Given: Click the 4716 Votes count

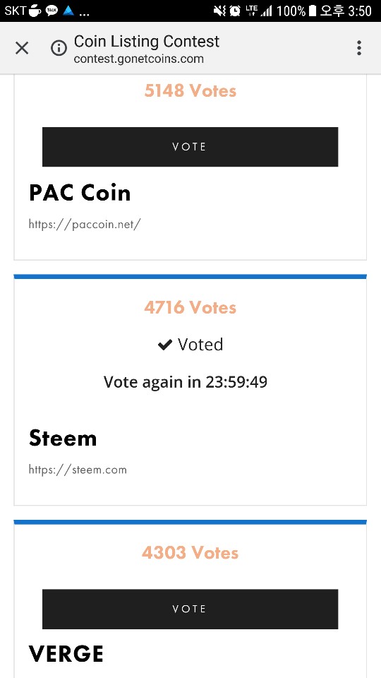Looking at the screenshot, I should pyautogui.click(x=190, y=307).
